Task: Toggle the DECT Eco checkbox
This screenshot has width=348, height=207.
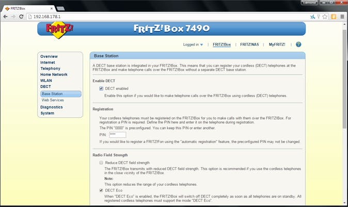Action: pos(101,190)
